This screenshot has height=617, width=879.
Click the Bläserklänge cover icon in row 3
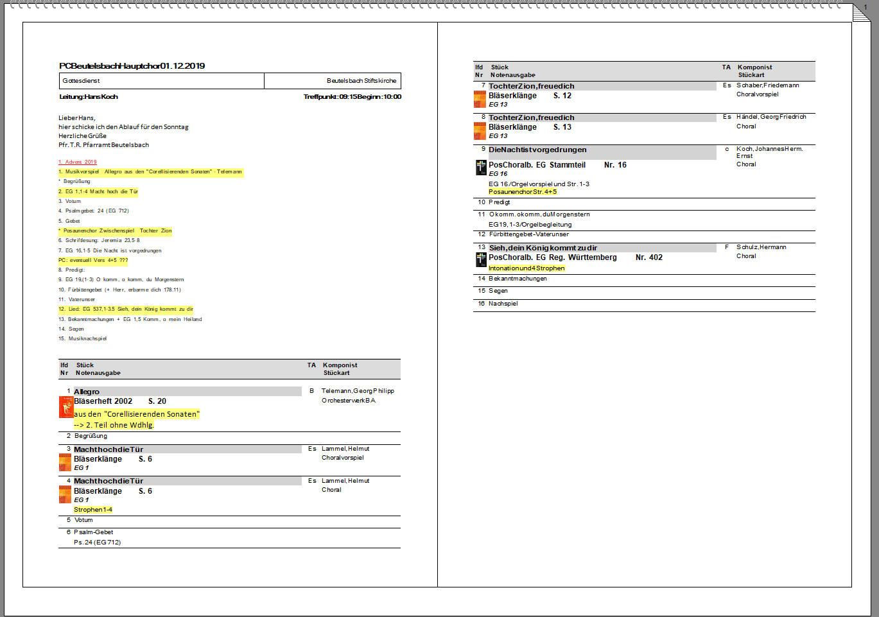click(x=65, y=462)
